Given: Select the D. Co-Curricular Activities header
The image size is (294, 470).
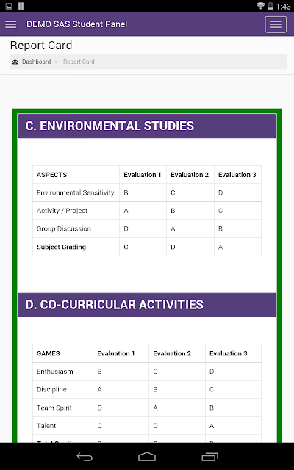Looking at the screenshot, I should point(147,305).
